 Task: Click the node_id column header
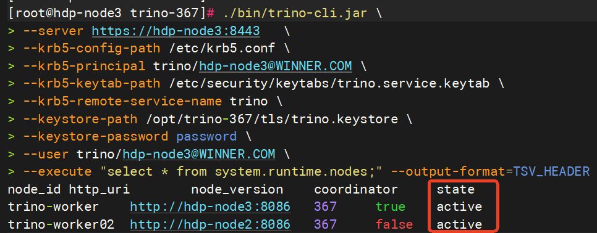click(34, 189)
